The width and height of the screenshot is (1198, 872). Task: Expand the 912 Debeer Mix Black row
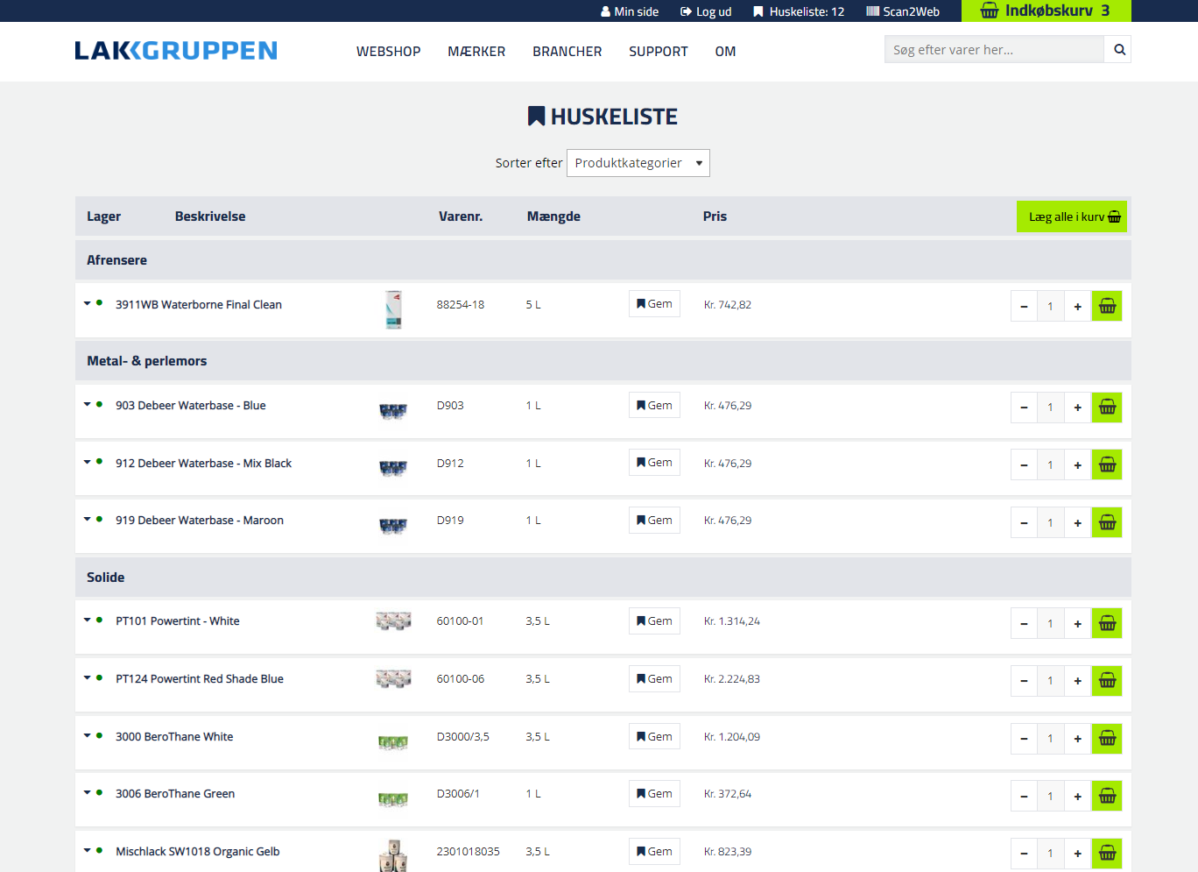[x=88, y=462]
